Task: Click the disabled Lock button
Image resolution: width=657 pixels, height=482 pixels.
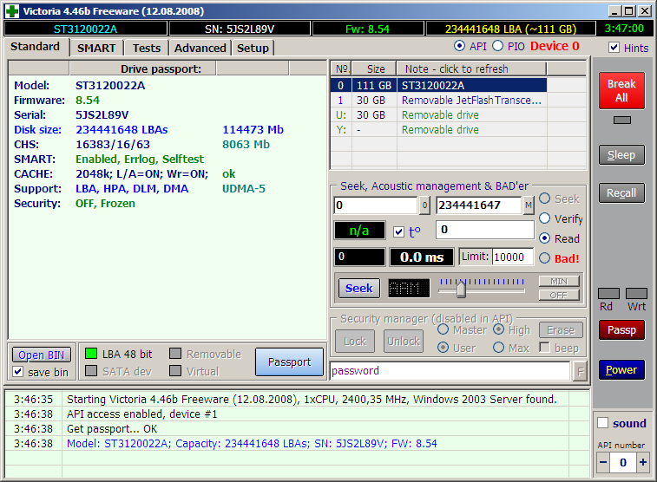Action: [355, 342]
